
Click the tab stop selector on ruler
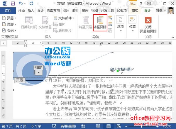(x=4, y=43)
